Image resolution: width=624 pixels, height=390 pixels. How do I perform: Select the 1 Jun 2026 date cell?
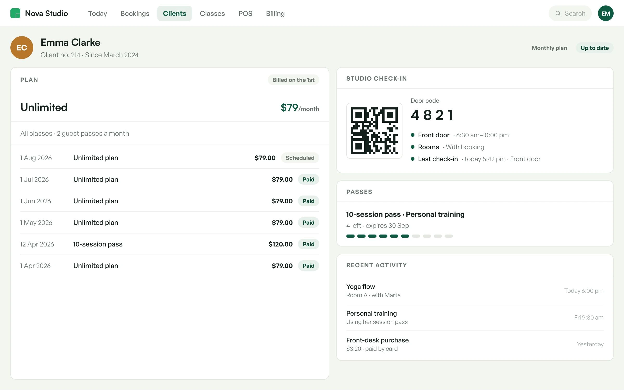pyautogui.click(x=36, y=201)
